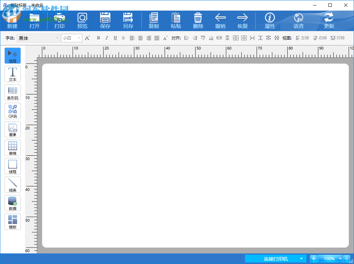Align objects to top edge
Image resolution: width=354 pixels, height=264 pixels.
(203, 38)
